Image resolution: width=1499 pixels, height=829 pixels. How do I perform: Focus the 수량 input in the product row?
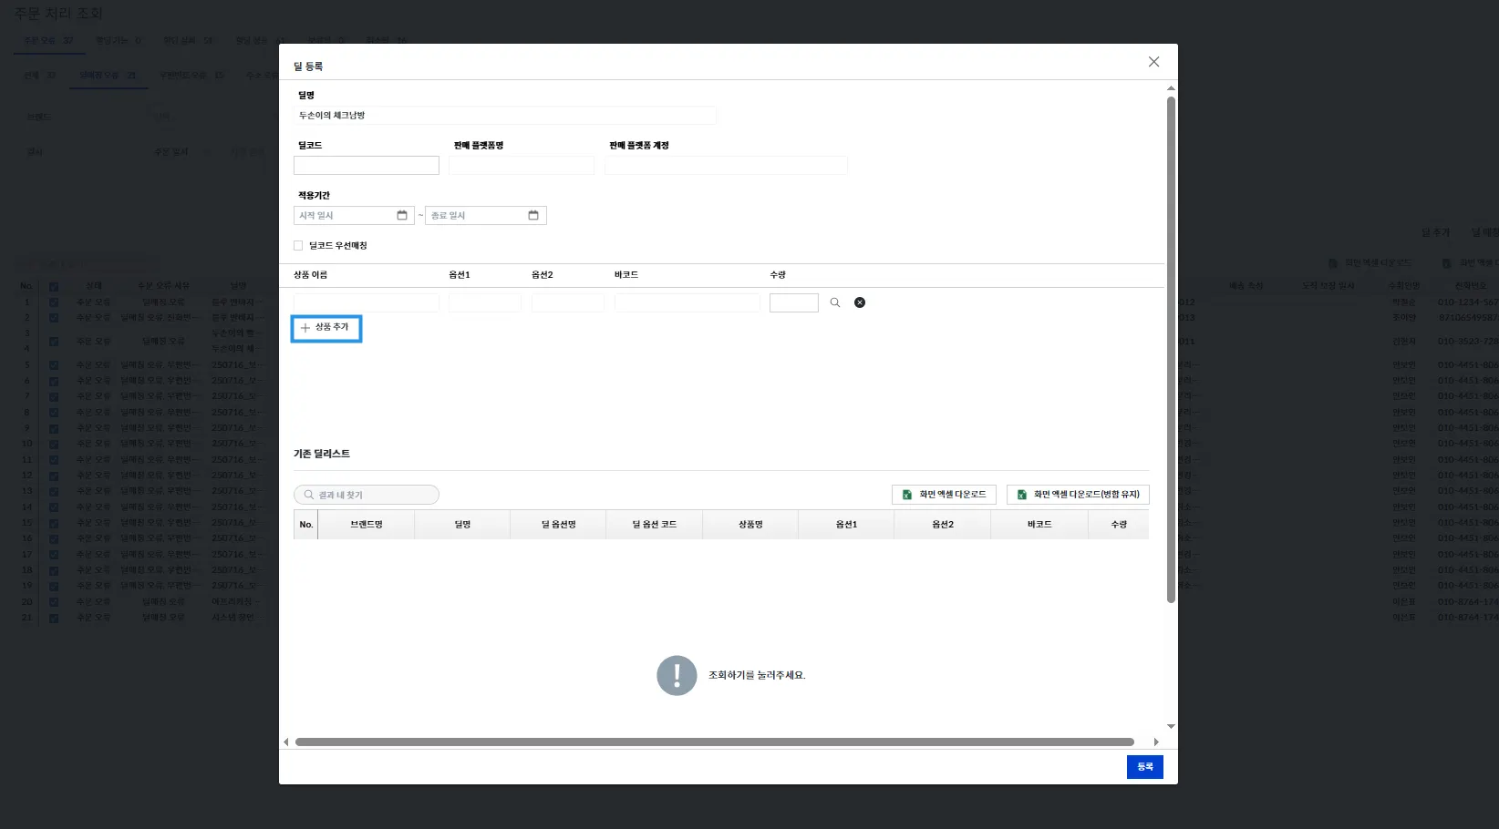(x=794, y=303)
